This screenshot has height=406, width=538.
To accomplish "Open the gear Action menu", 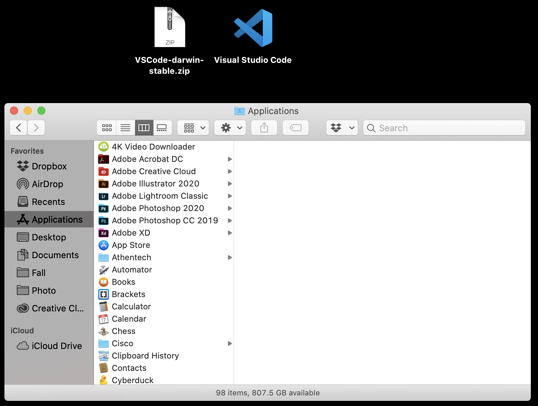I will tap(230, 128).
